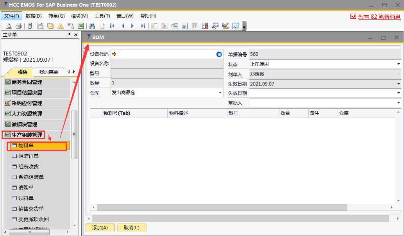The width and height of the screenshot is (404, 236).
Task: Switch to the 我的菜单 tab
Action: (x=48, y=72)
